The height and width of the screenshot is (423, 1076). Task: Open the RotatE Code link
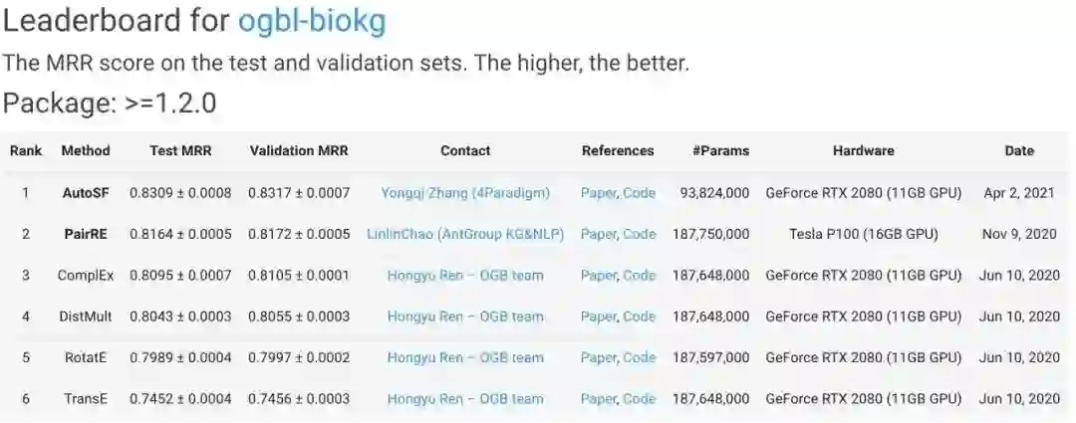click(x=640, y=357)
